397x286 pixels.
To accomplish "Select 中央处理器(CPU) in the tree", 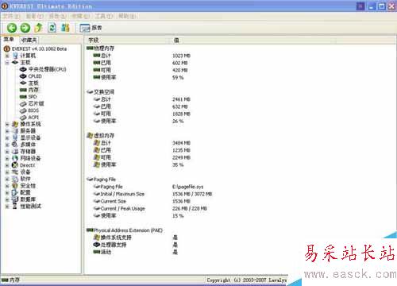I will point(47,69).
